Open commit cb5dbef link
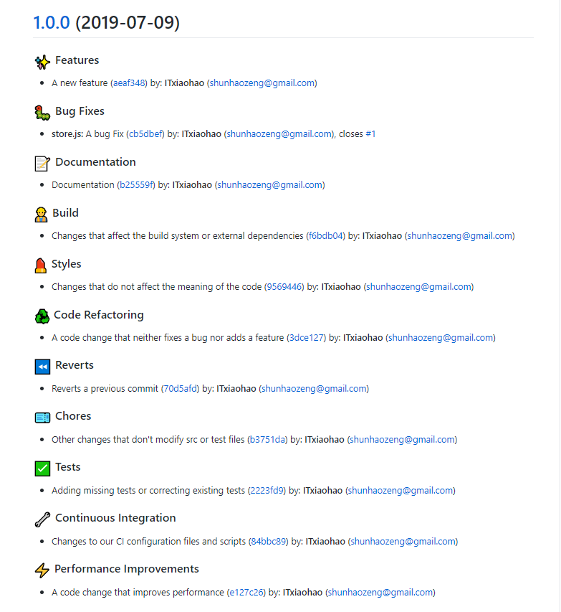The width and height of the screenshot is (561, 612). [145, 134]
